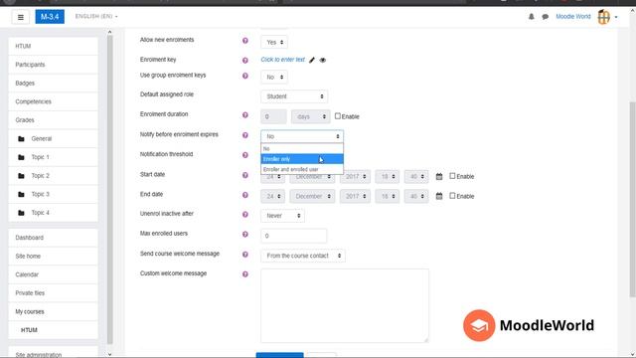This screenshot has height=358, width=636.
Task: Reveal enrolment key with eye icon
Action: [322, 60]
